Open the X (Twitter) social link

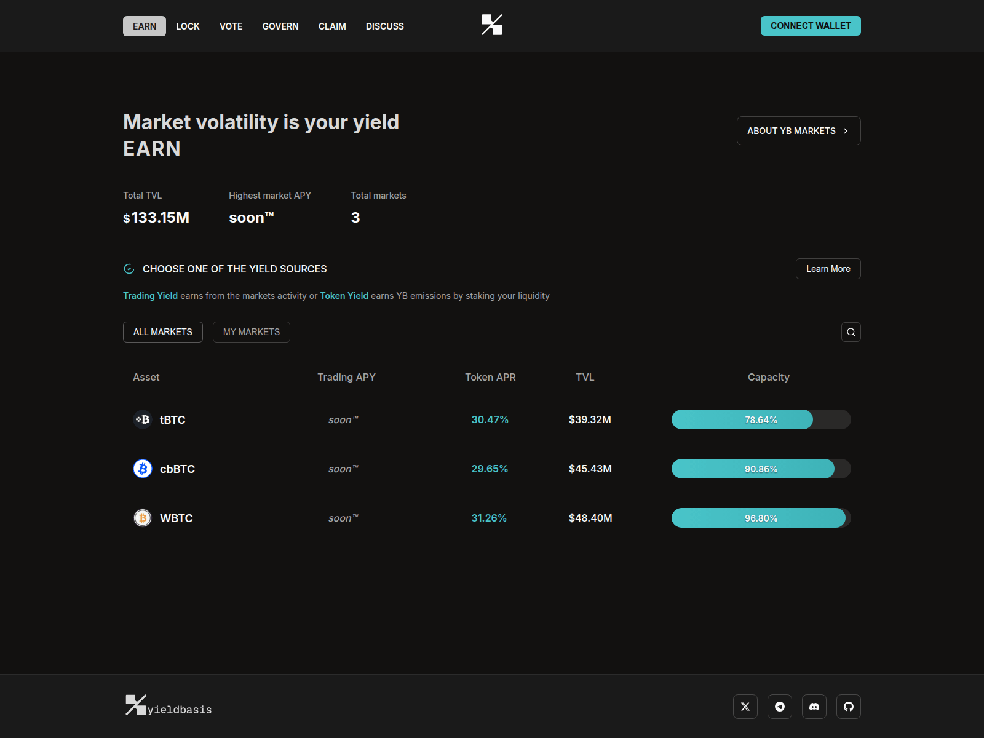click(745, 707)
